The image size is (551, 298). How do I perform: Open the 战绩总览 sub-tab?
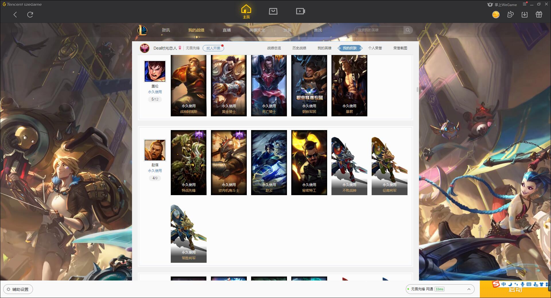tap(274, 48)
